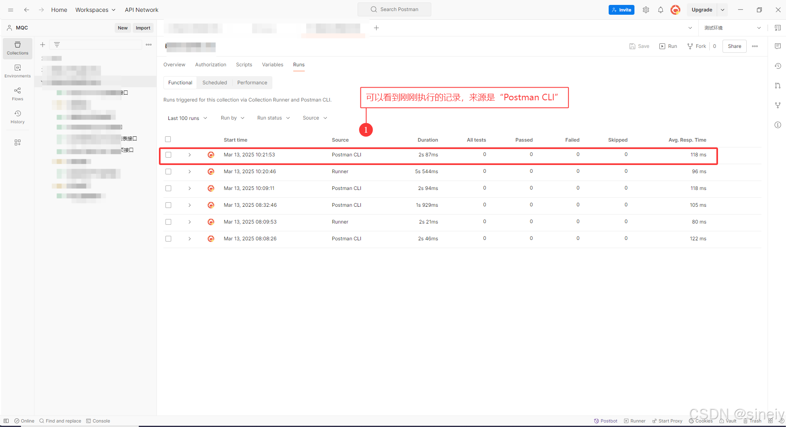Screen dimensions: 786x427
Task: Select all runs header checkbox
Action: click(x=168, y=139)
